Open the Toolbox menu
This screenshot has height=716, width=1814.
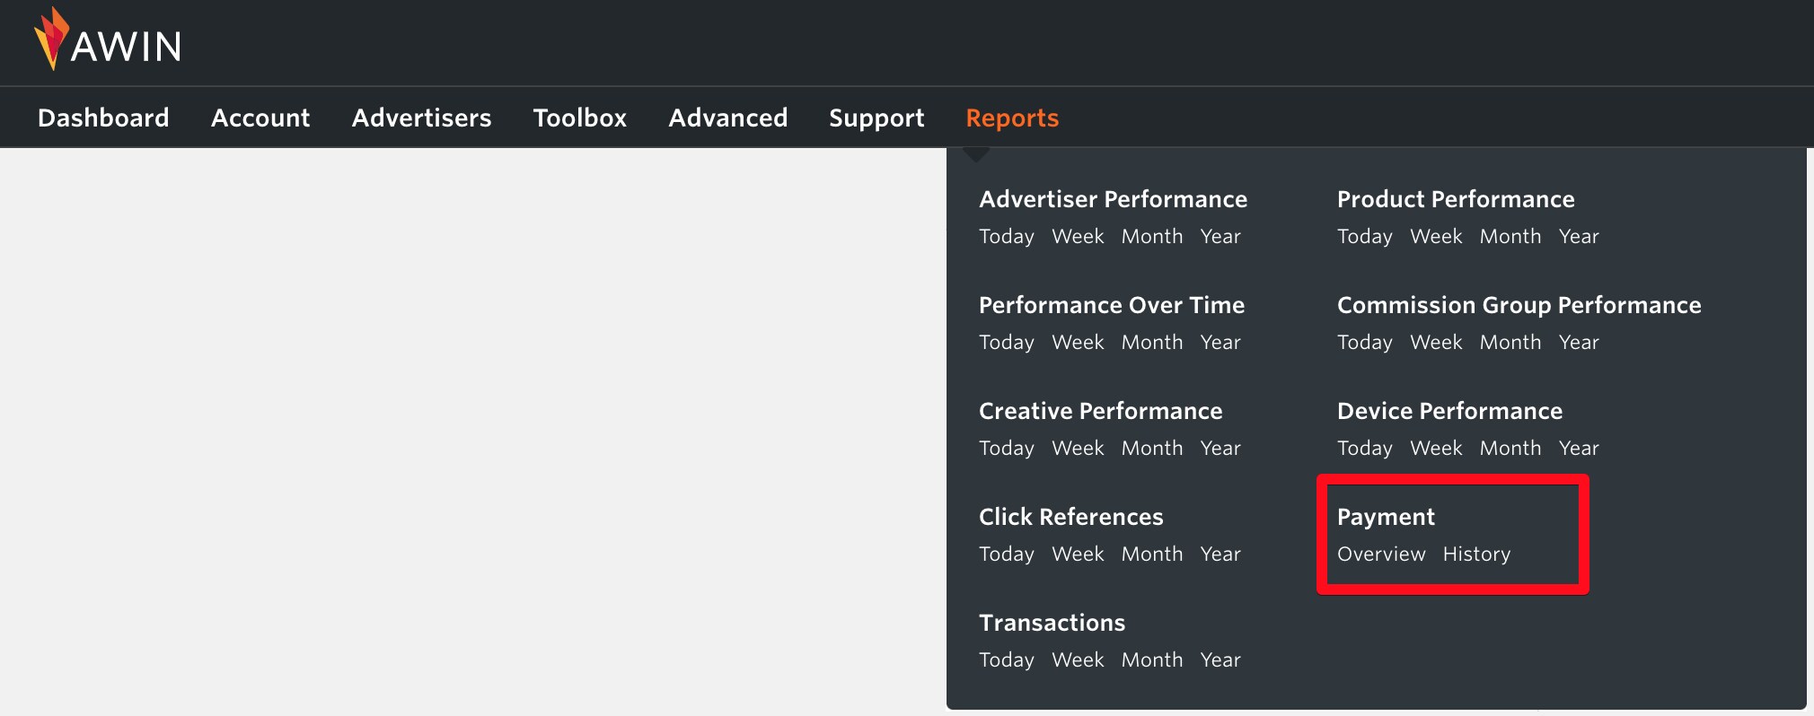tap(579, 118)
